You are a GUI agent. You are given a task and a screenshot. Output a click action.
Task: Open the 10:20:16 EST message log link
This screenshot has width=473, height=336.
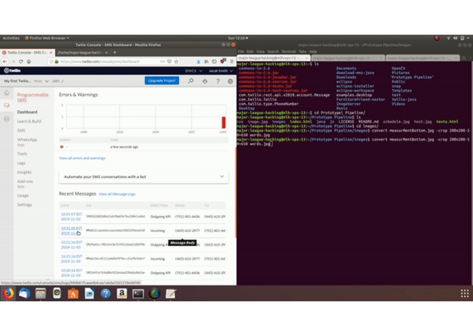71,273
